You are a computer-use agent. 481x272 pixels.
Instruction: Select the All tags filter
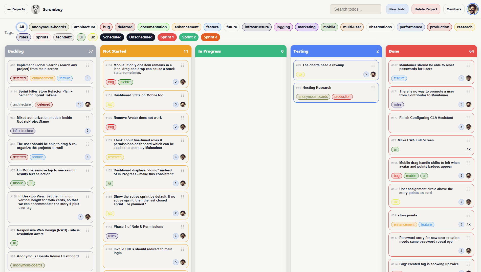click(22, 27)
